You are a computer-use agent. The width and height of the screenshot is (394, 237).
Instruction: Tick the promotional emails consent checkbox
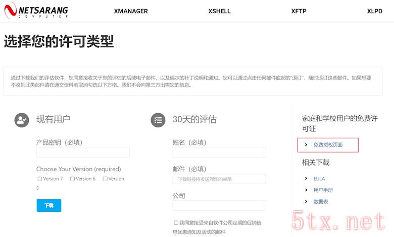tap(176, 223)
